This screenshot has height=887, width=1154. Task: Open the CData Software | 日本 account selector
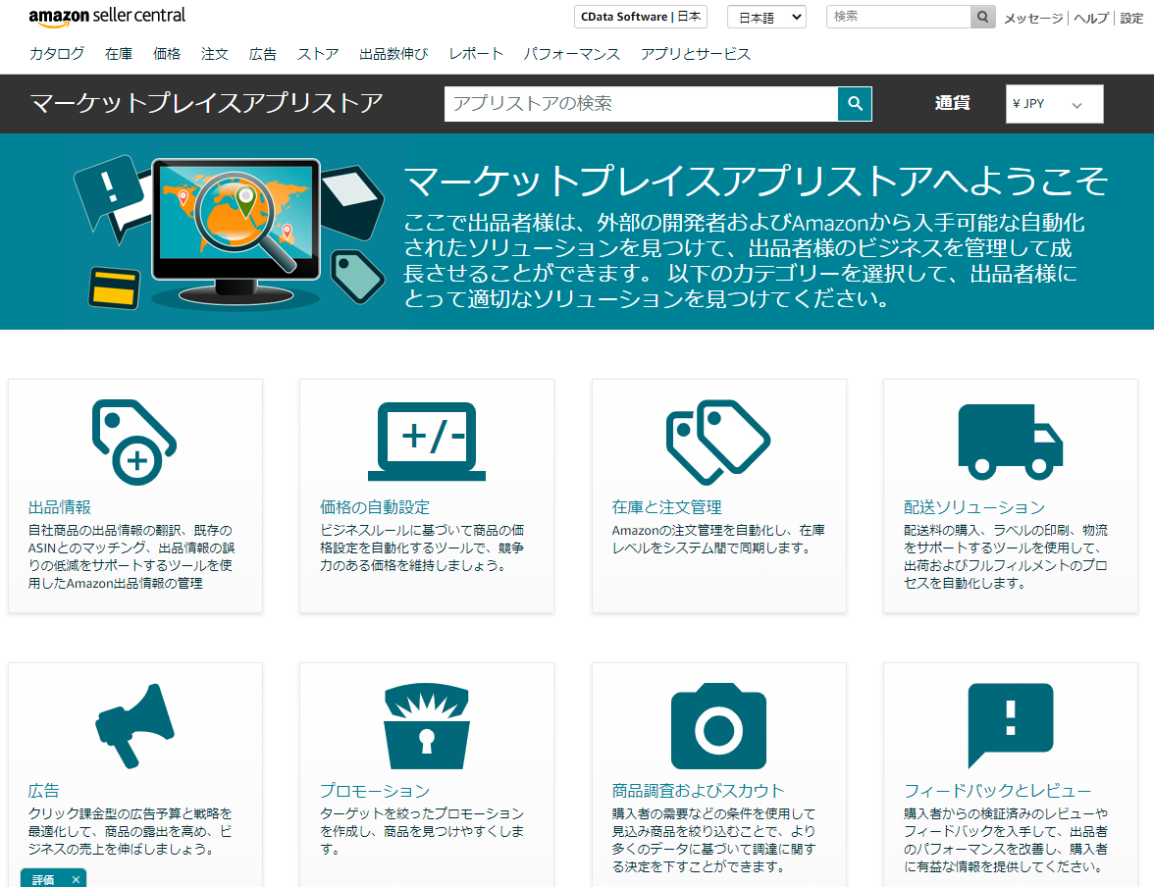coord(640,17)
